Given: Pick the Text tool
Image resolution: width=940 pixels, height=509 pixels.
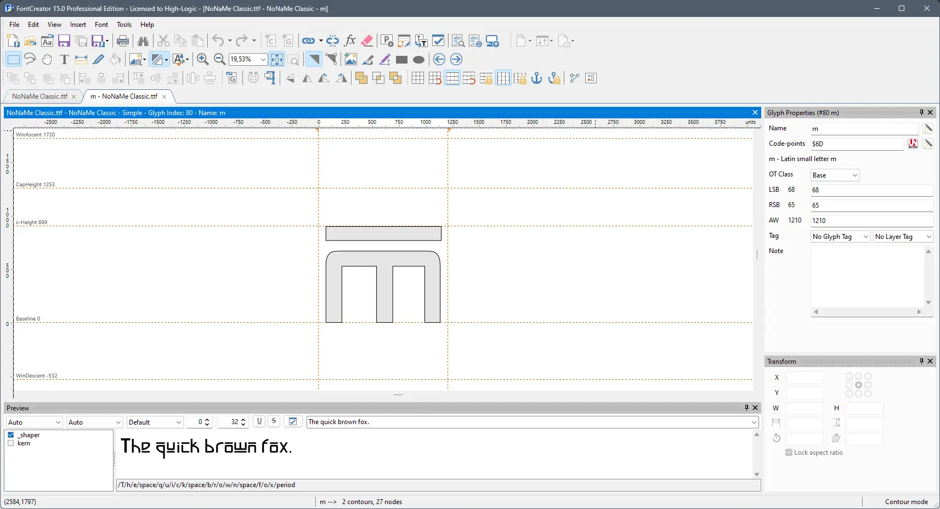Looking at the screenshot, I should [x=64, y=59].
